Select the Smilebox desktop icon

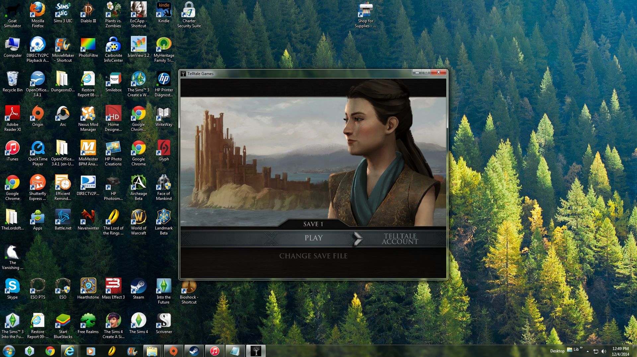point(114,82)
